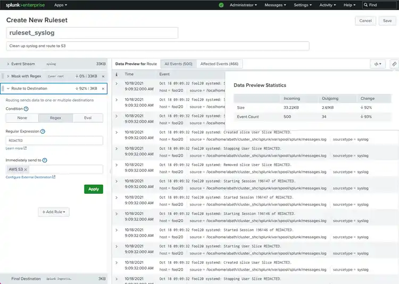Viewport: 399px width, 284px height.
Task: Select the Regex condition option
Action: (55, 118)
